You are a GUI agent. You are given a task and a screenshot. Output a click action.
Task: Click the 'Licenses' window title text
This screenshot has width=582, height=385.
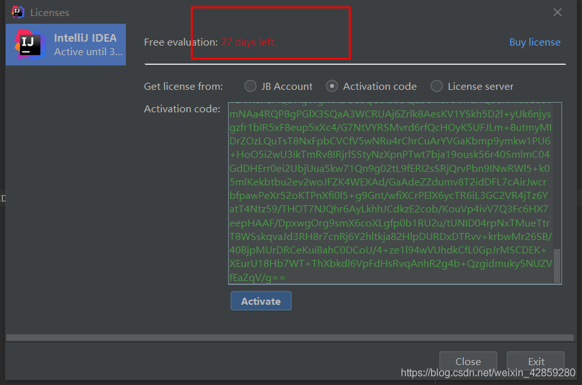point(49,13)
